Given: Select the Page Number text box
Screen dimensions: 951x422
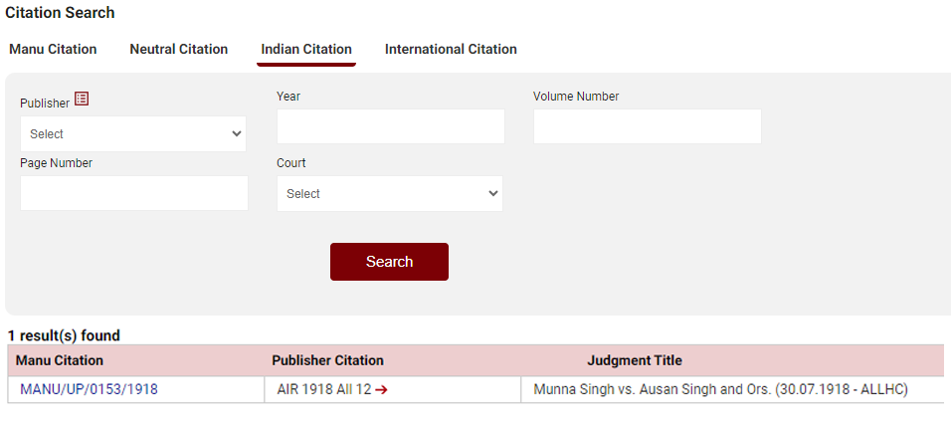Looking at the screenshot, I should click(x=133, y=193).
